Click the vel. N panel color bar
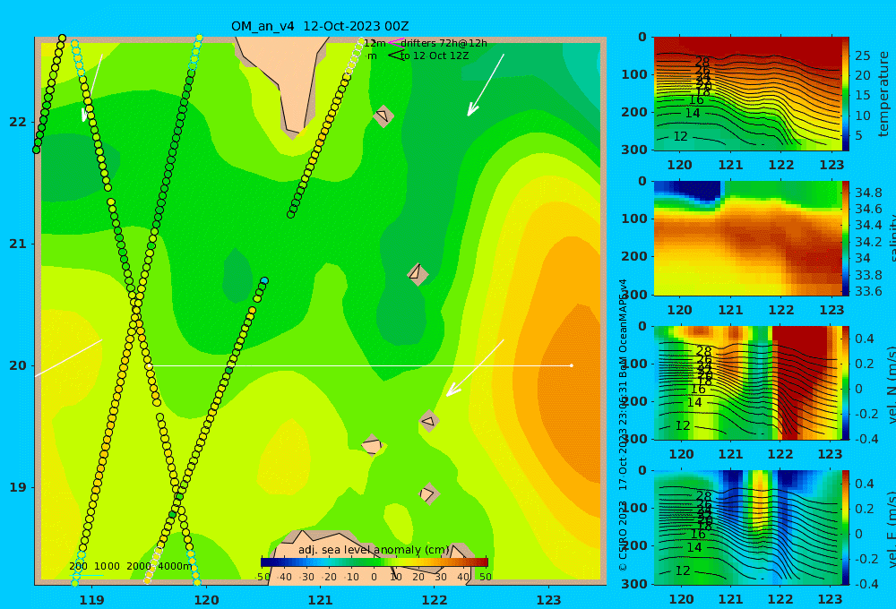The image size is (896, 609). (x=845, y=383)
